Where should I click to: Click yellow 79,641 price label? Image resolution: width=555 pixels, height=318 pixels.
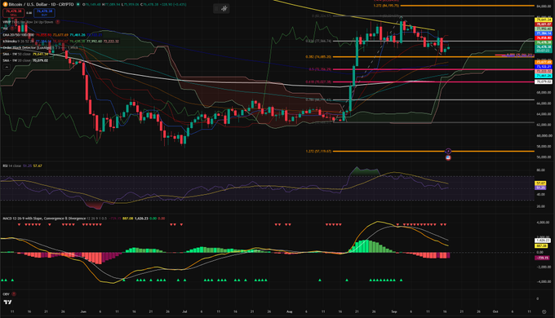click(544, 20)
